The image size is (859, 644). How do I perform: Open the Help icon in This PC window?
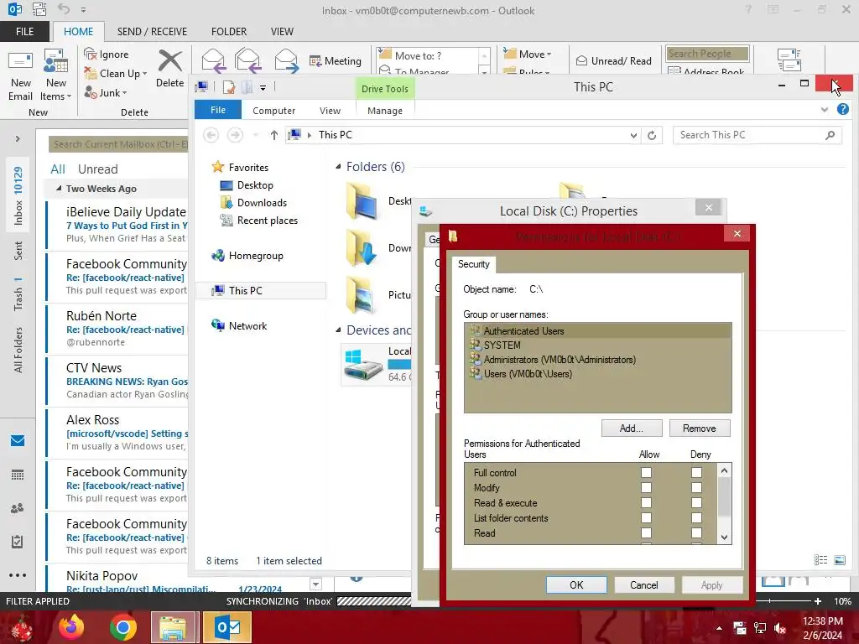[x=842, y=110]
